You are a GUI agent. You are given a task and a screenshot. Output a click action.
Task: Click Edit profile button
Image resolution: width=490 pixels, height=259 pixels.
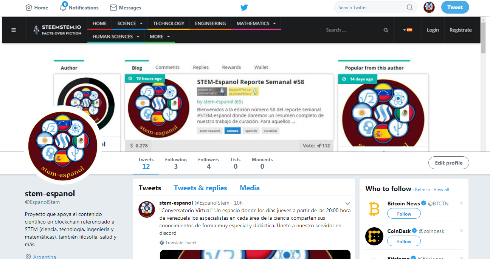tap(449, 163)
